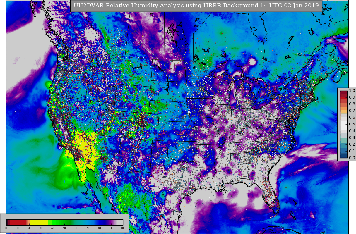Pick the red segment of the humidity colorbar
Image resolution: width=356 pixels, height=234 pixels.
(18, 222)
